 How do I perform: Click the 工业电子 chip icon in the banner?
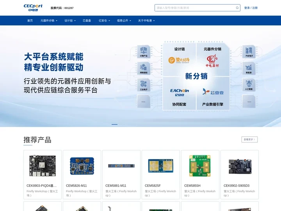pyautogui.click(x=144, y=85)
